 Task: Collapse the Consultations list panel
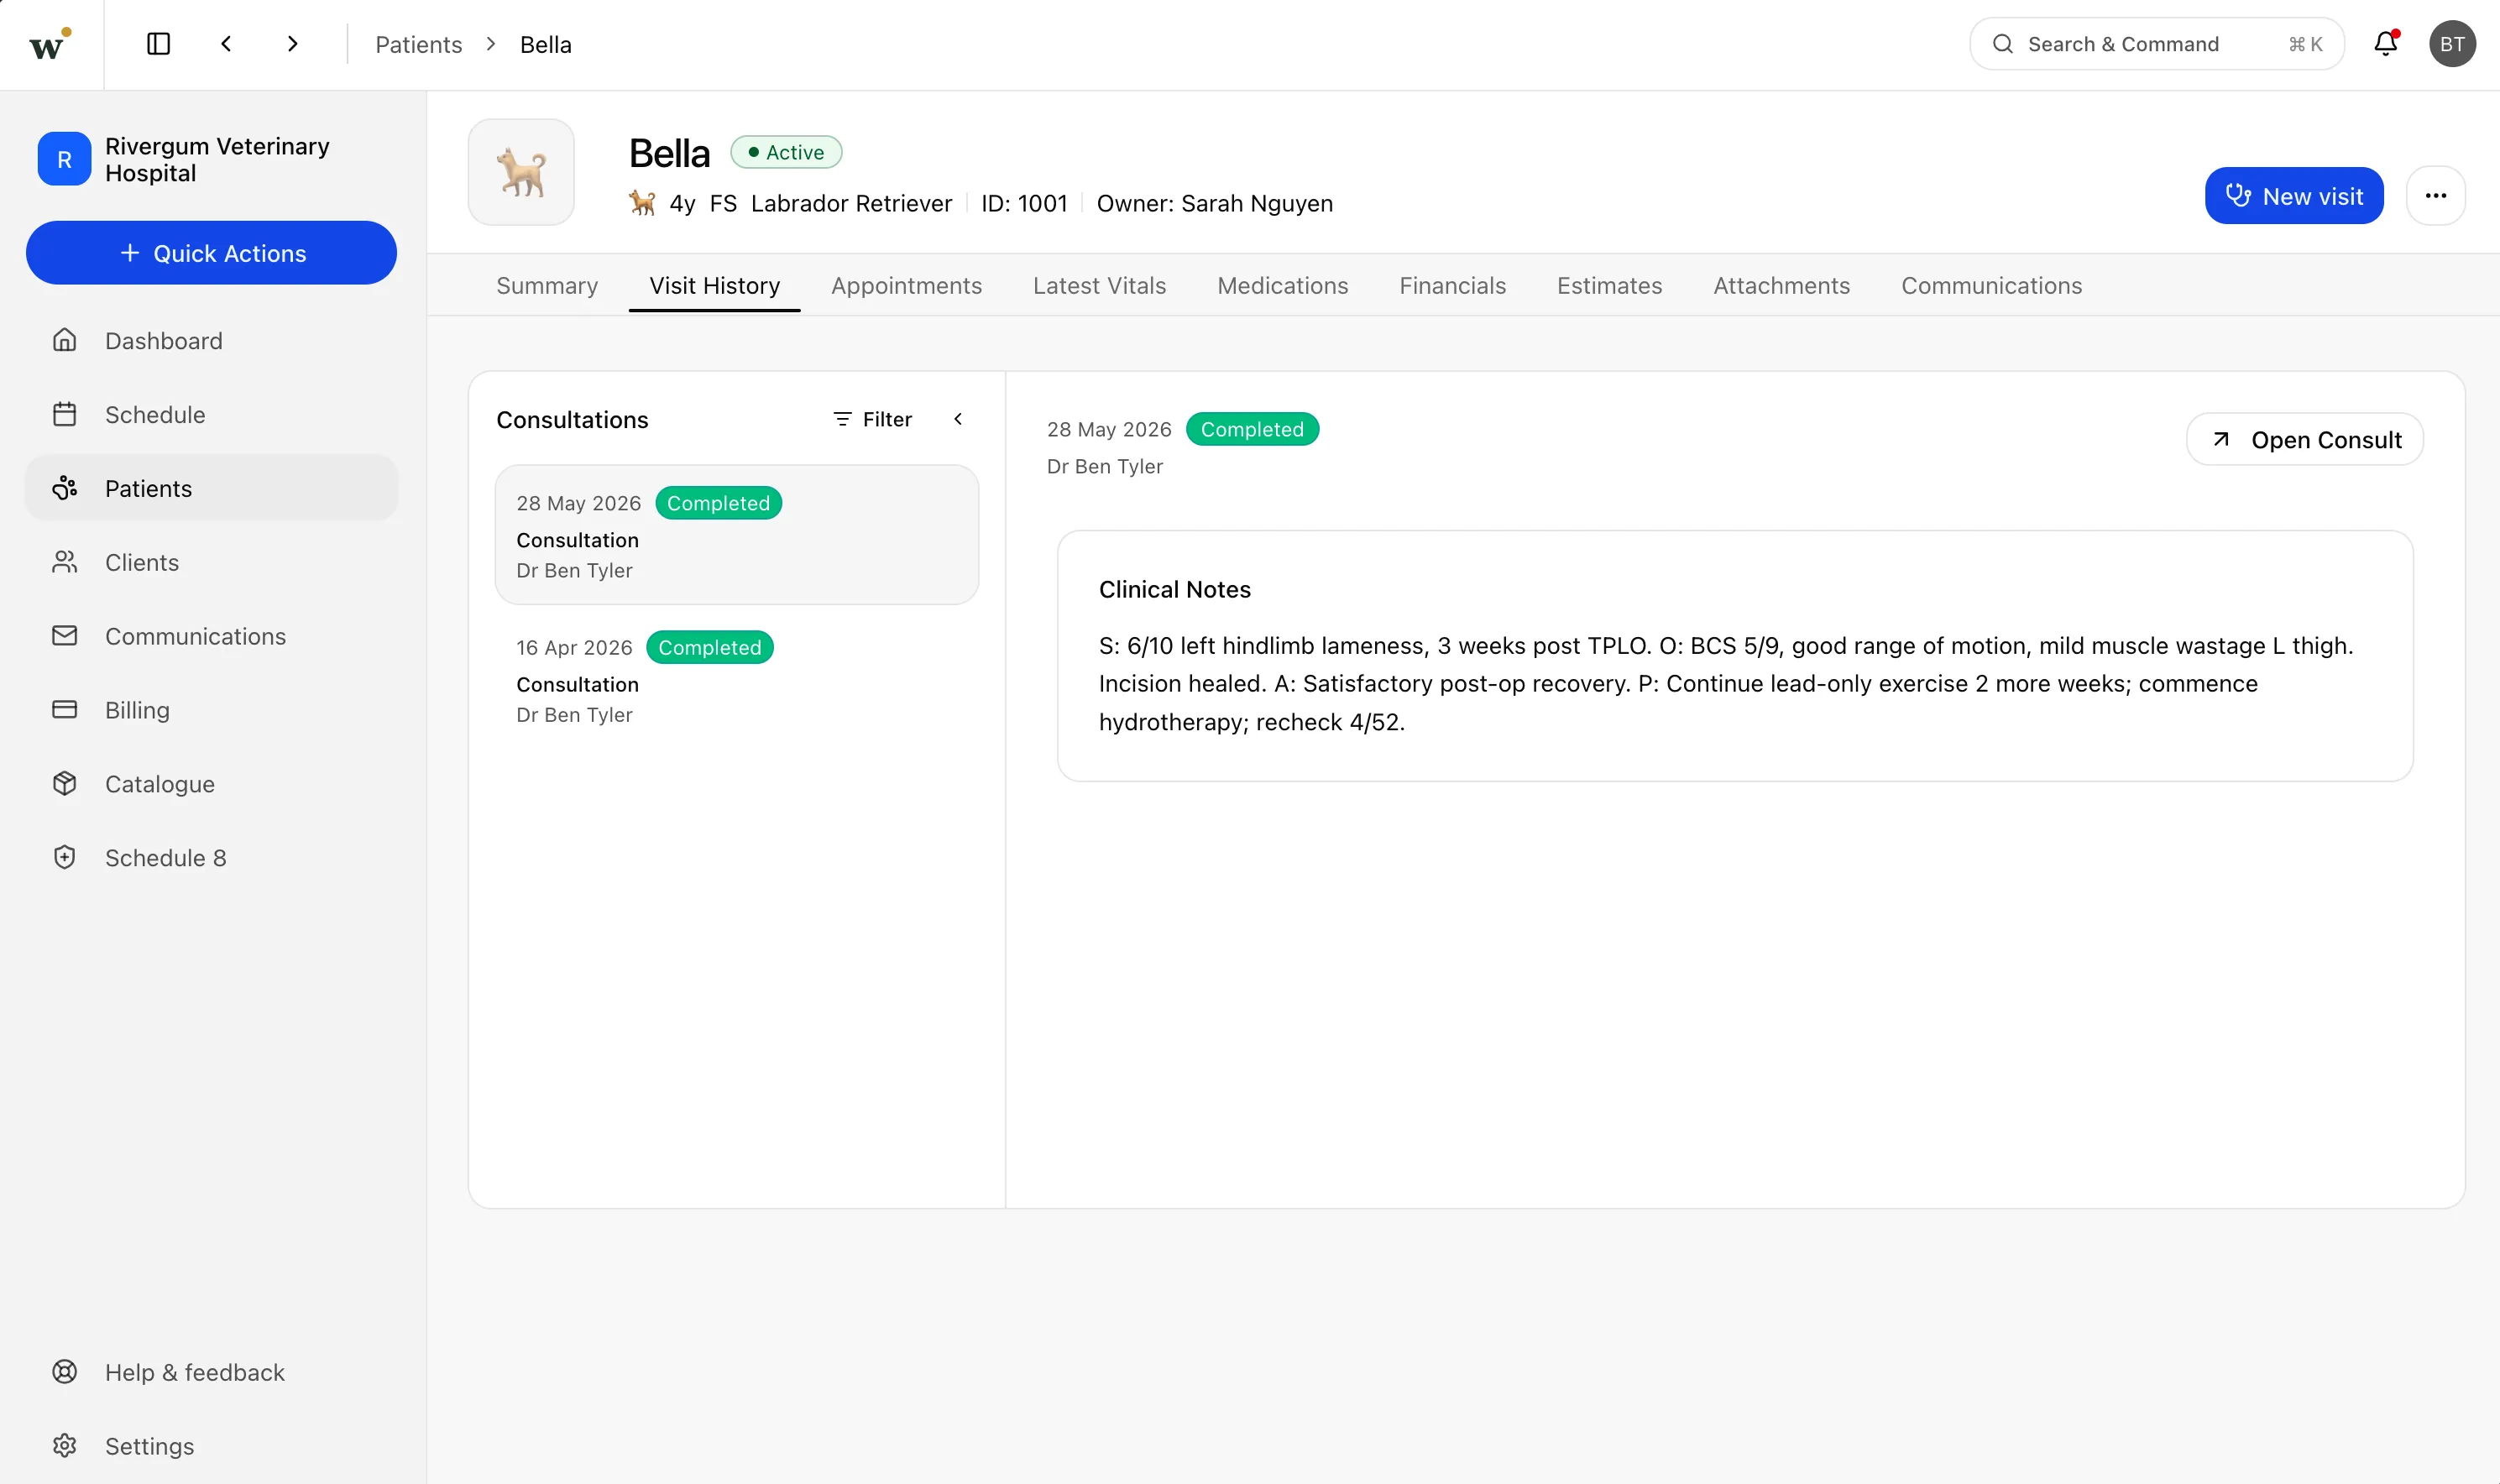[958, 419]
